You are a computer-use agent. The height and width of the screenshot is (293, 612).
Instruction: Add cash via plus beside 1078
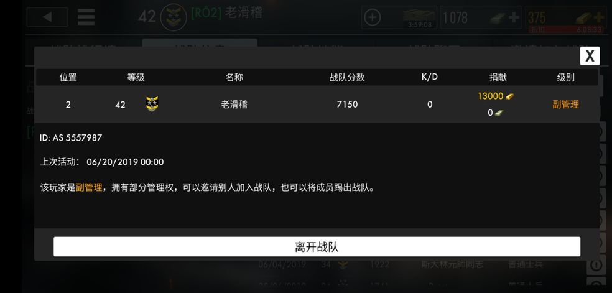coord(514,17)
